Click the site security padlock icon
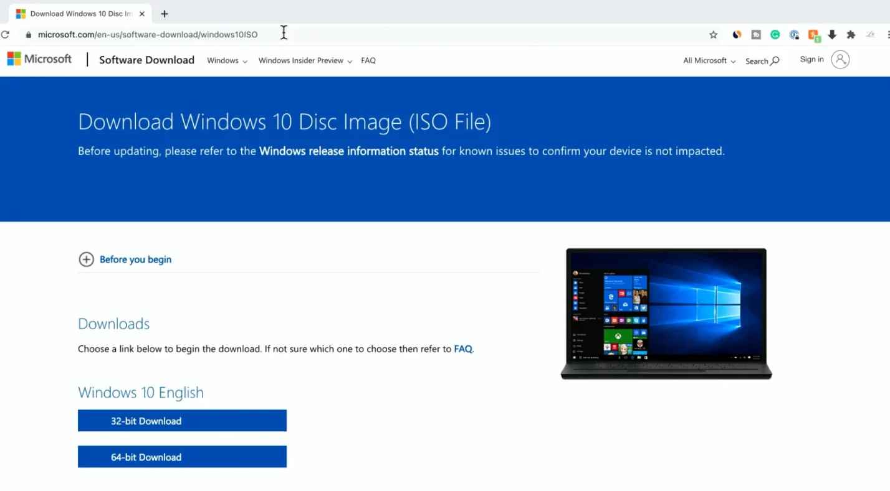Viewport: 890px width, 491px height. pos(28,34)
